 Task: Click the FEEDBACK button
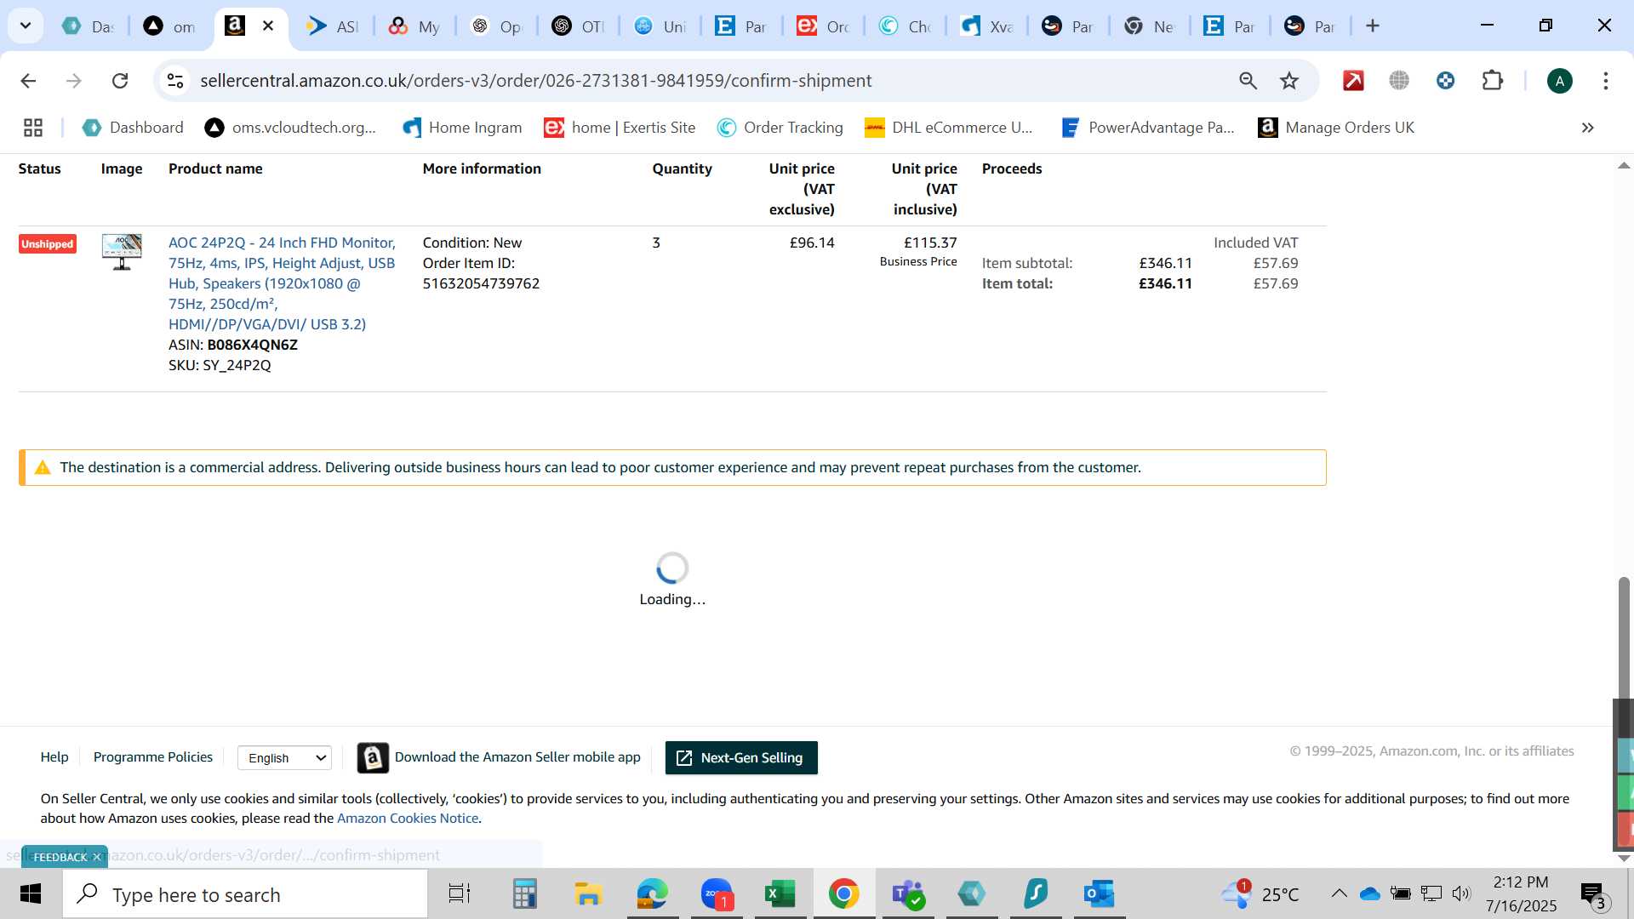tap(60, 857)
